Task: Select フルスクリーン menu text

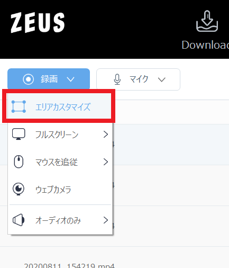Action: (57, 135)
